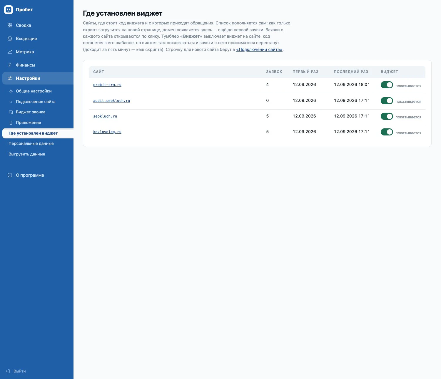Click the Метрика chart icon

[10, 52]
